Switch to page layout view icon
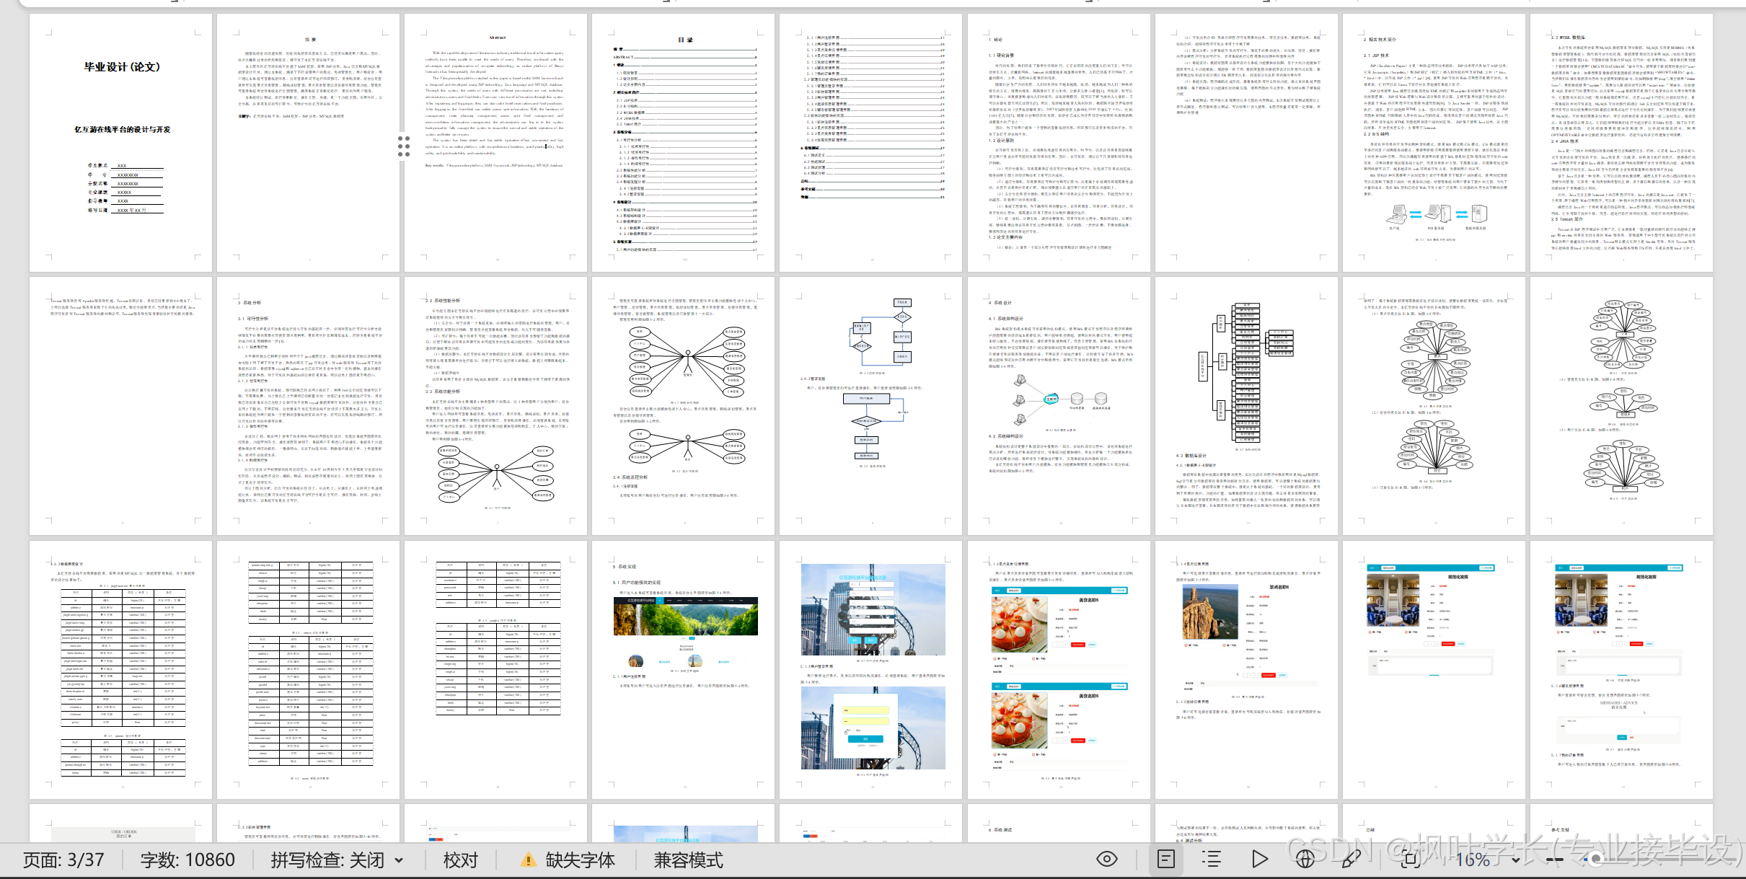 1165,859
